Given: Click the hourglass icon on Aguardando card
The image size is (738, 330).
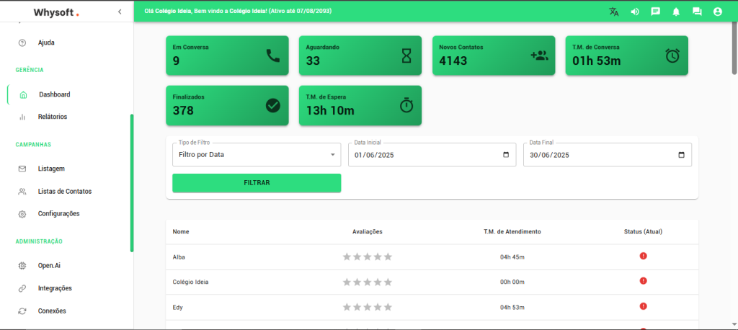Looking at the screenshot, I should pos(406,55).
